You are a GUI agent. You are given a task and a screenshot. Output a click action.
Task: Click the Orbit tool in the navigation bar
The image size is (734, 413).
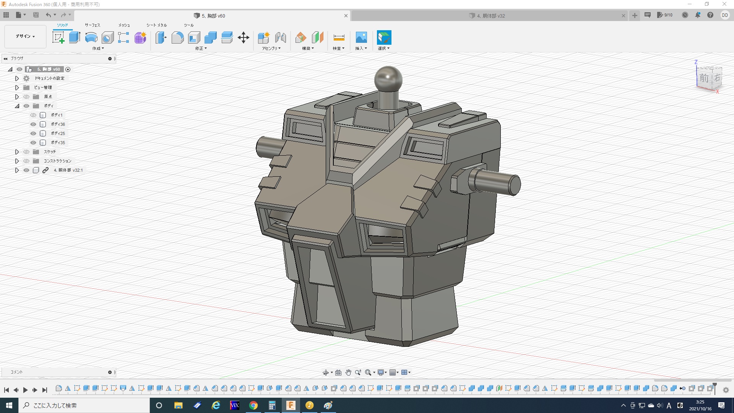coord(325,372)
